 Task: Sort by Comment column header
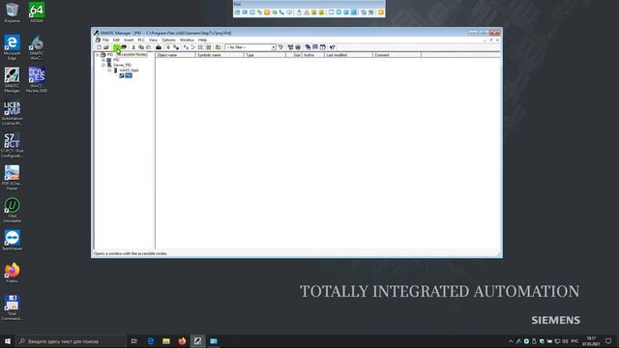(397, 55)
